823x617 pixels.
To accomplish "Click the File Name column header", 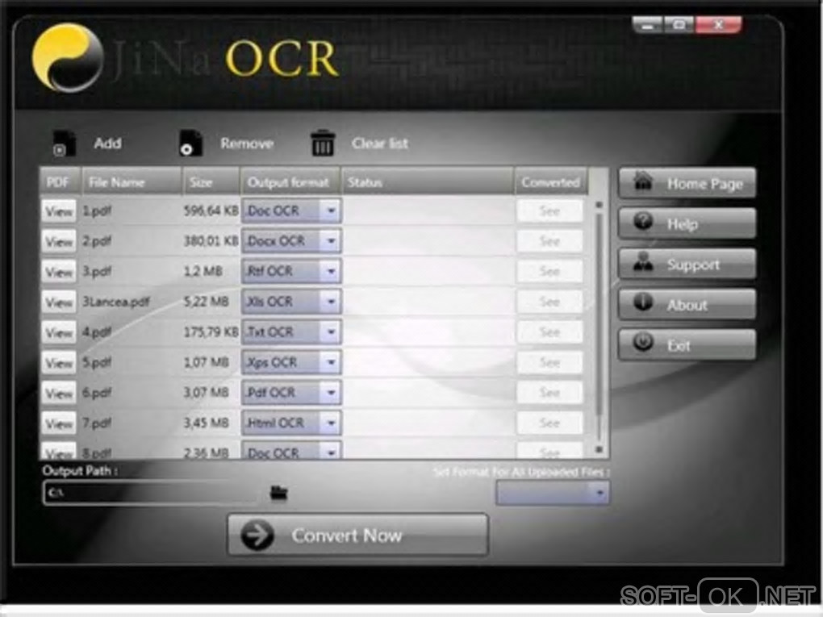I will (132, 182).
